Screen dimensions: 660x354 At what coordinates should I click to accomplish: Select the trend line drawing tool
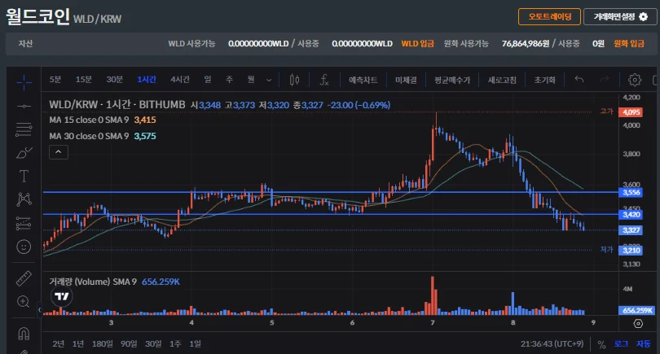(24, 107)
